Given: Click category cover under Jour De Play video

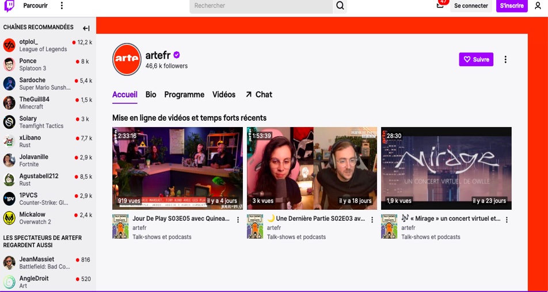Looking at the screenshot, I should coord(120,226).
